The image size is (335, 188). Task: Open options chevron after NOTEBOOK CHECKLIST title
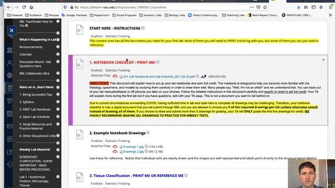(x=158, y=62)
